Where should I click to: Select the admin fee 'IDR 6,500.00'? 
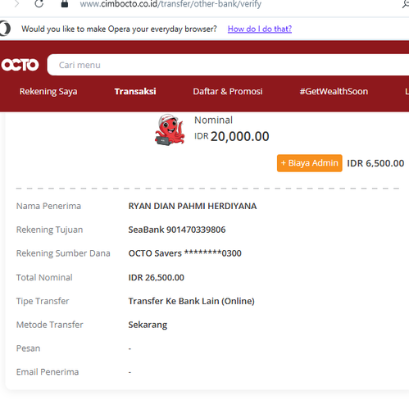pyautogui.click(x=375, y=163)
